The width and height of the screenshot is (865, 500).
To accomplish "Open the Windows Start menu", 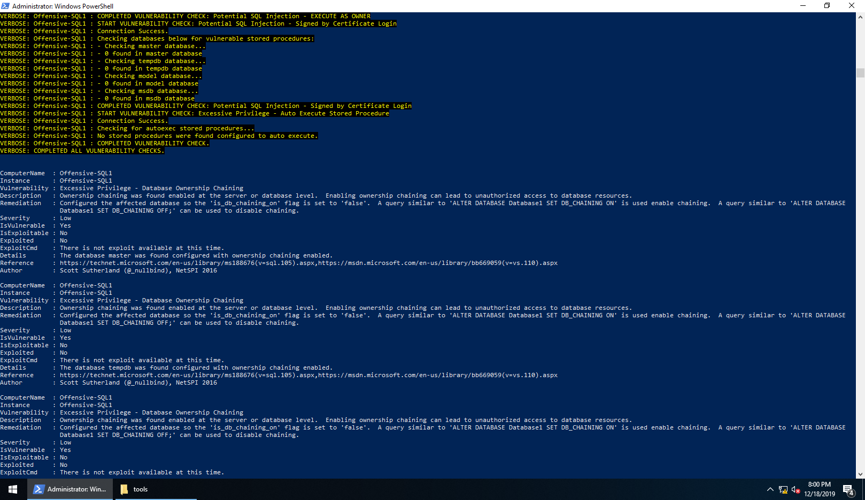I will pyautogui.click(x=13, y=489).
